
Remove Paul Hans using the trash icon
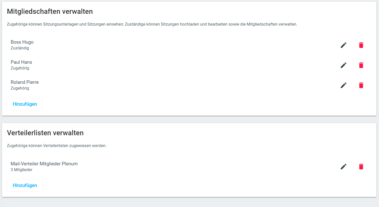tap(361, 65)
